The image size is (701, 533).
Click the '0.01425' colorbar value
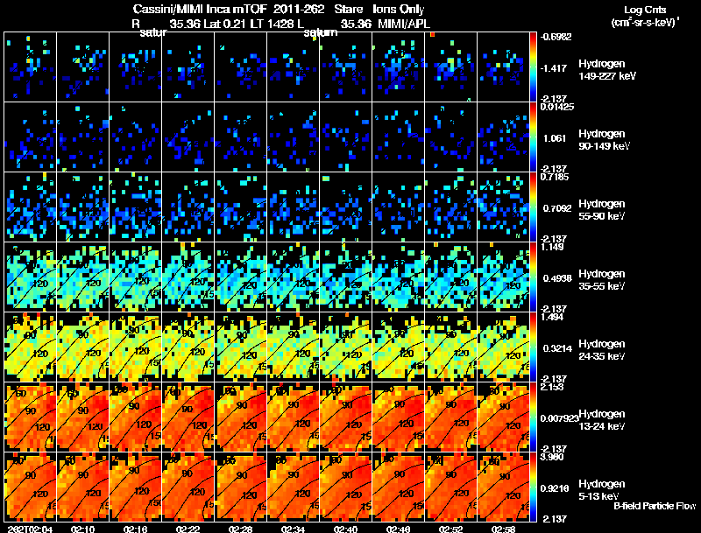point(557,107)
